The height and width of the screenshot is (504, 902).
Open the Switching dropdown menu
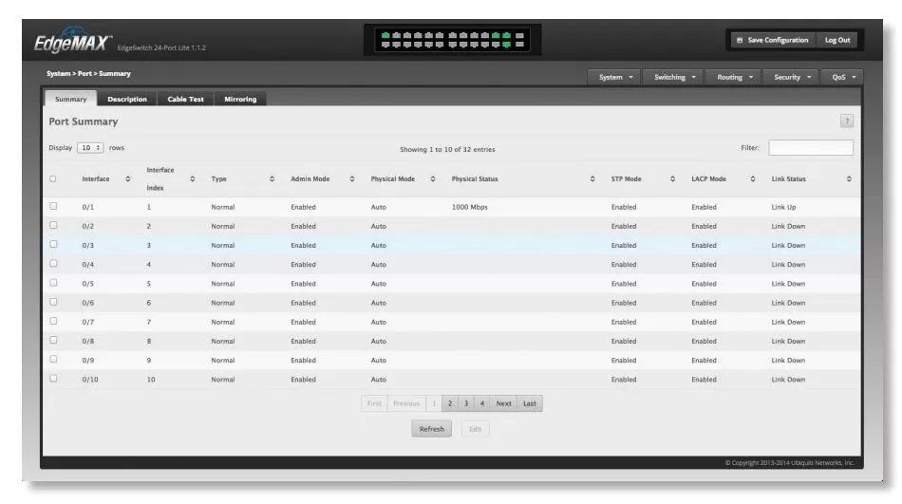click(x=674, y=77)
